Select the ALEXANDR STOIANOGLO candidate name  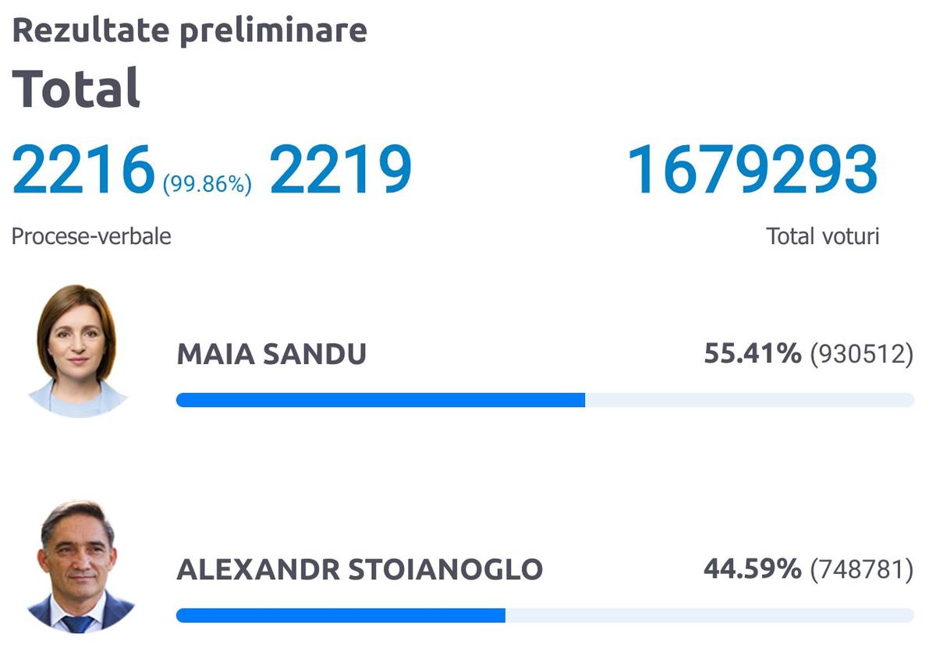360,569
